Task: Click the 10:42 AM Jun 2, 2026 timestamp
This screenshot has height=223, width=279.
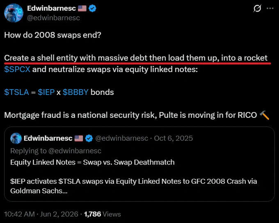Action: tap(41, 214)
